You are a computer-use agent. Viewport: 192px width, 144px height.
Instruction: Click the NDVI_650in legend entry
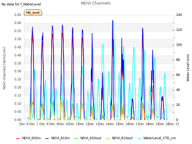point(28,138)
